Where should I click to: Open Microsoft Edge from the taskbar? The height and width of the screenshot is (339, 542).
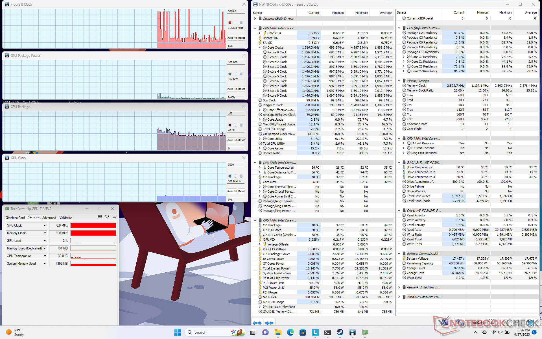(290, 332)
